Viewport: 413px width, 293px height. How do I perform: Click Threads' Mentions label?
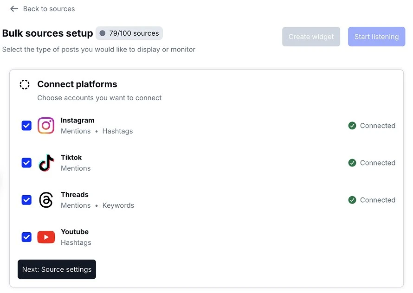tap(76, 205)
